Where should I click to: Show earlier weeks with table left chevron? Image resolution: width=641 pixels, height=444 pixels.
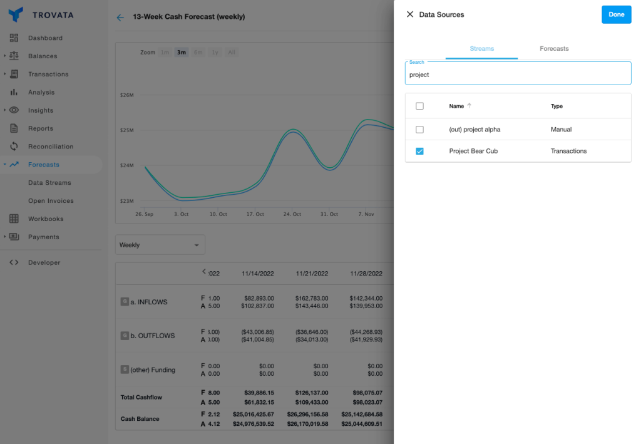[204, 271]
